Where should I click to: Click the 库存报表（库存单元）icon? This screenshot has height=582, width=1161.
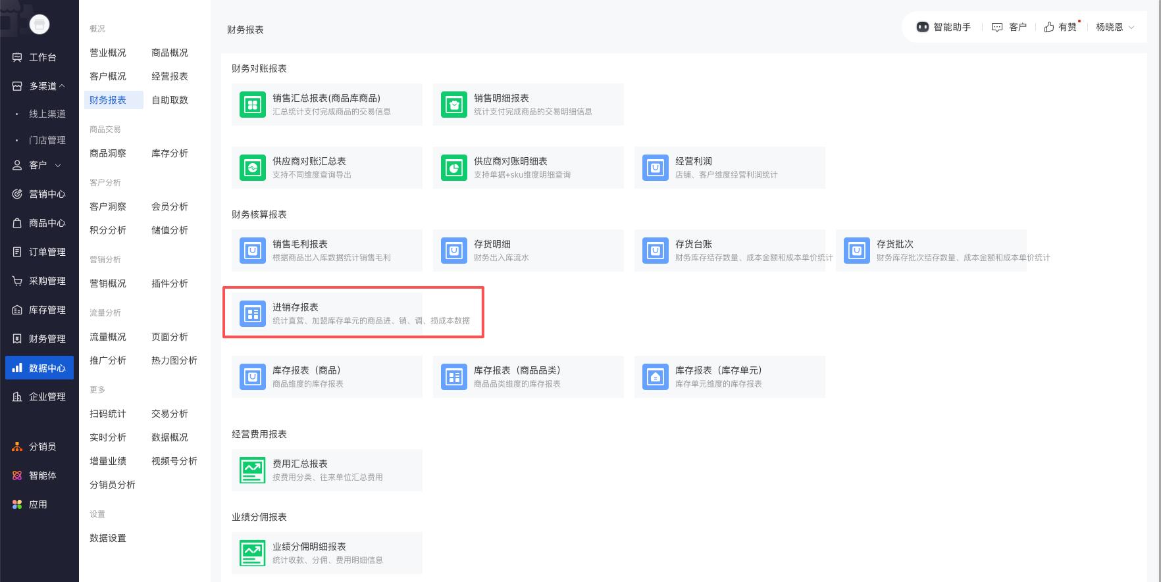click(656, 377)
